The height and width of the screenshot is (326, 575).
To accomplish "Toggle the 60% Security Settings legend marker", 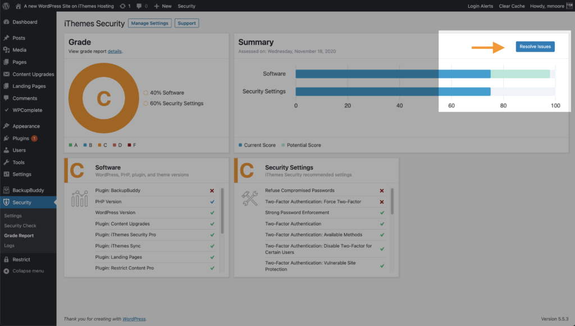I will [x=145, y=104].
